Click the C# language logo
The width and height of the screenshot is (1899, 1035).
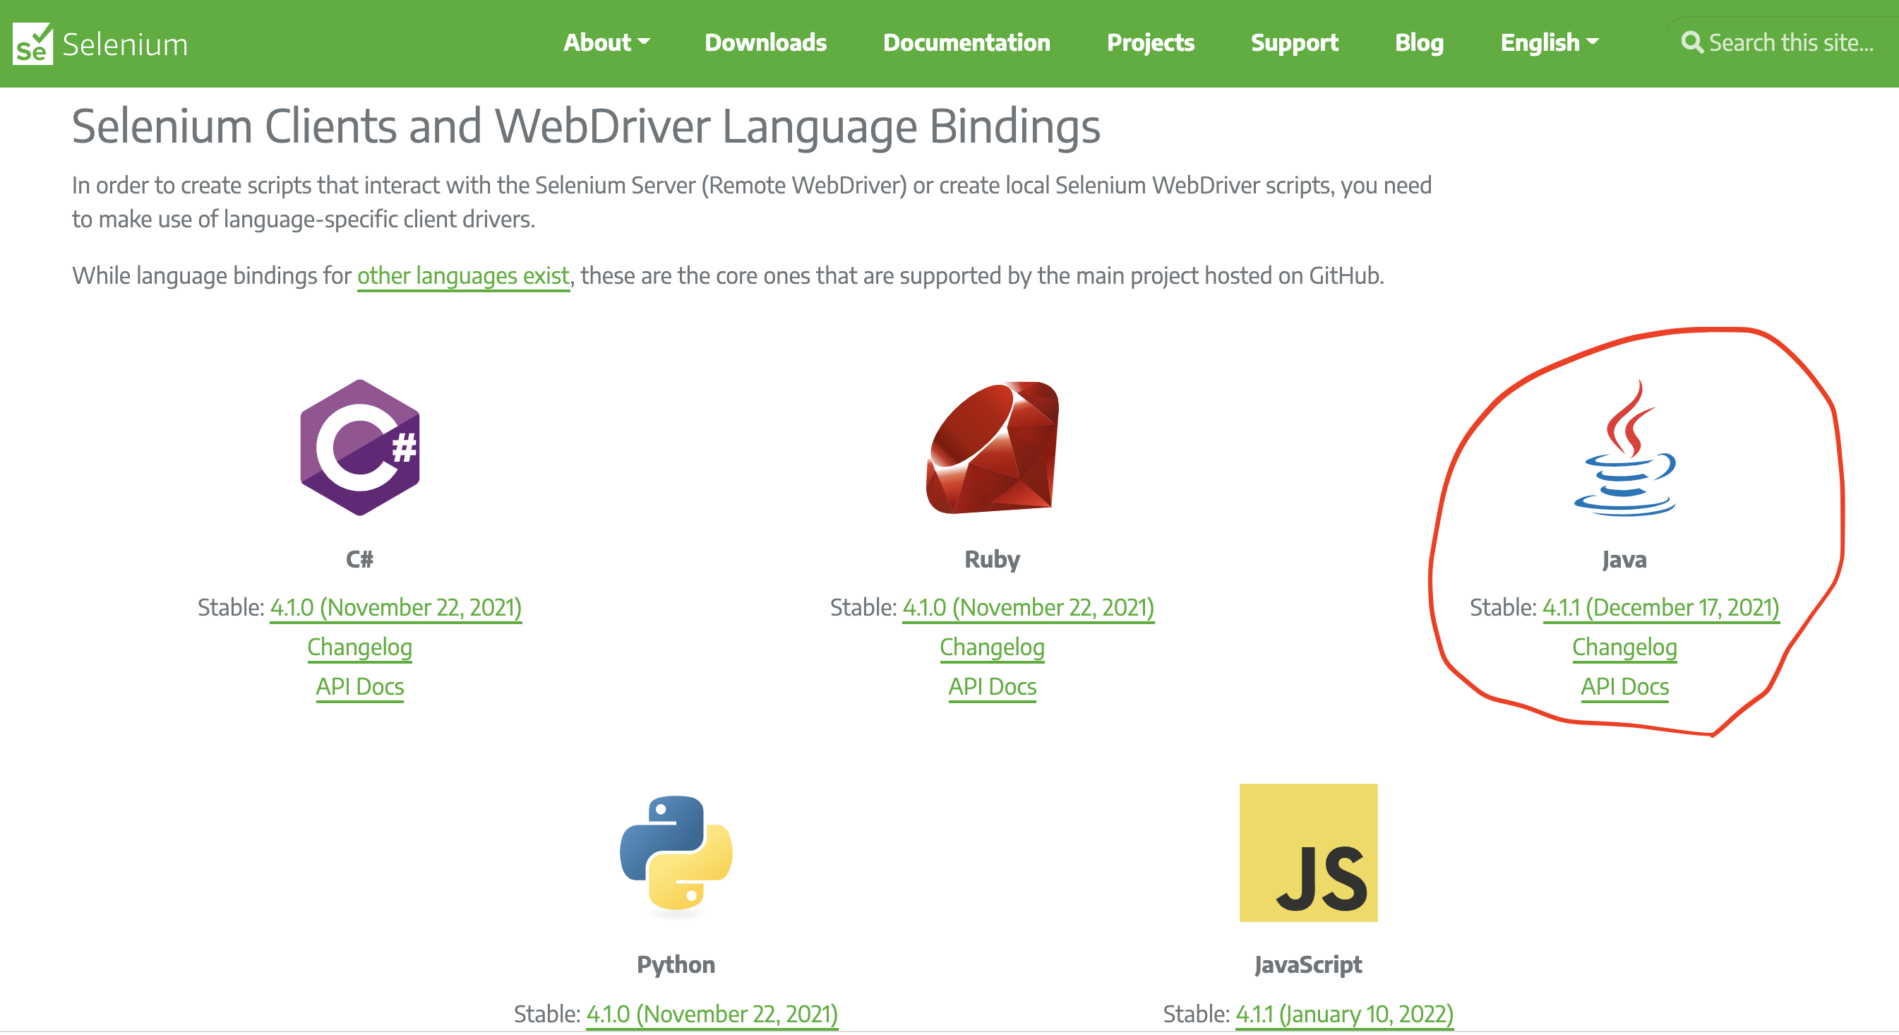click(360, 448)
